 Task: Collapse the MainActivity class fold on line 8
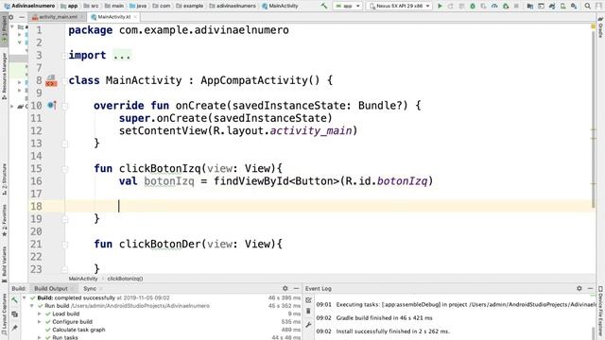tap(64, 80)
